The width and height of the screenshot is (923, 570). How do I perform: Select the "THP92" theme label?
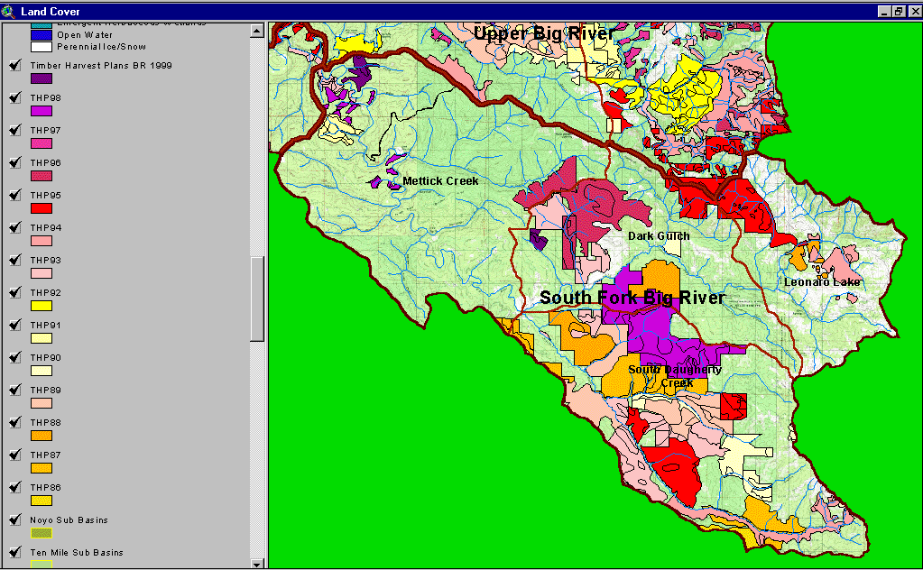coord(45,292)
